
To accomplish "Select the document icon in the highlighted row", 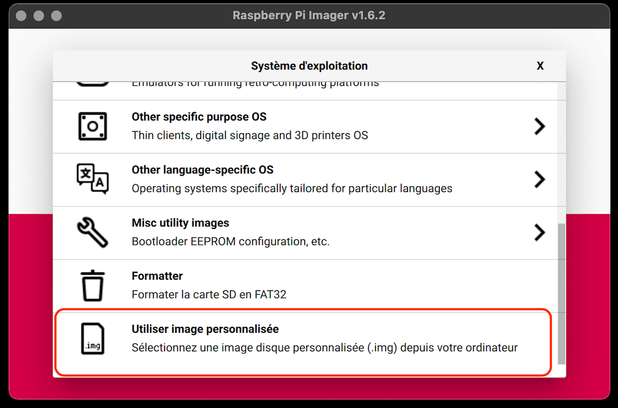I will click(x=92, y=338).
